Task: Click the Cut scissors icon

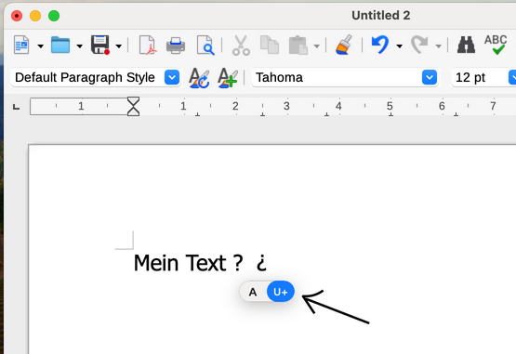Action: (241, 46)
